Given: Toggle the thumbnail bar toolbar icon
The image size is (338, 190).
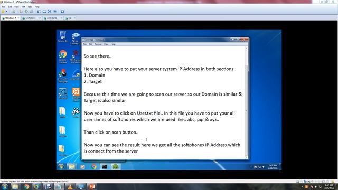Looking at the screenshot, I should [x=44, y=12].
